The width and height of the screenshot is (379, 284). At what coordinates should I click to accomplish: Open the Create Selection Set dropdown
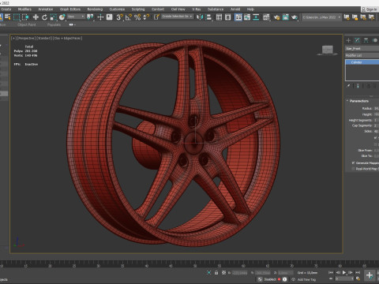177,17
